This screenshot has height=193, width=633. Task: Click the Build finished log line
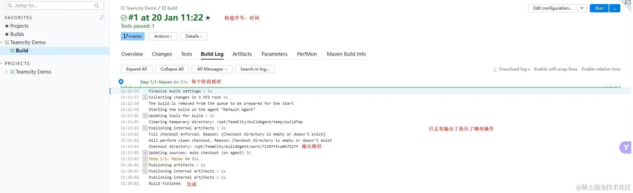[165, 184]
